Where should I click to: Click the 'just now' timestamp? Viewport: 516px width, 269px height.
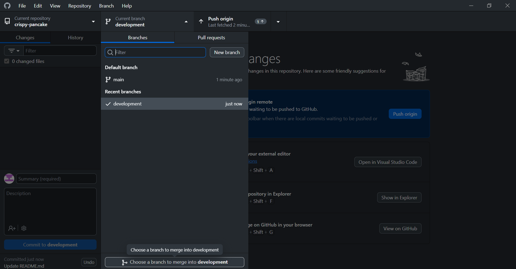tap(234, 104)
